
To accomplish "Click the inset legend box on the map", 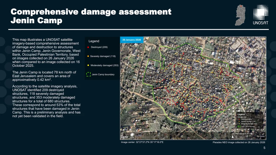I will click(250, 120).
